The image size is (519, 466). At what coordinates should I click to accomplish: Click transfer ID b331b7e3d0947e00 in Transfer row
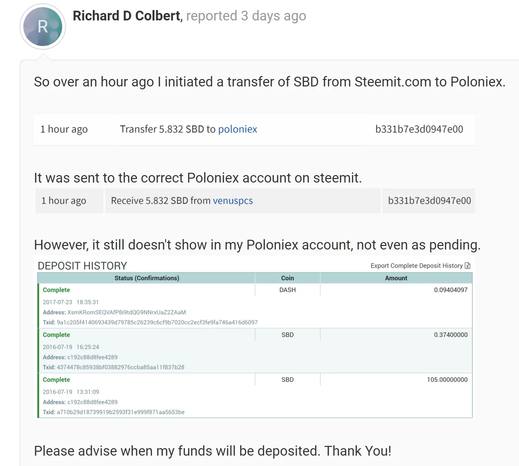coord(419,129)
